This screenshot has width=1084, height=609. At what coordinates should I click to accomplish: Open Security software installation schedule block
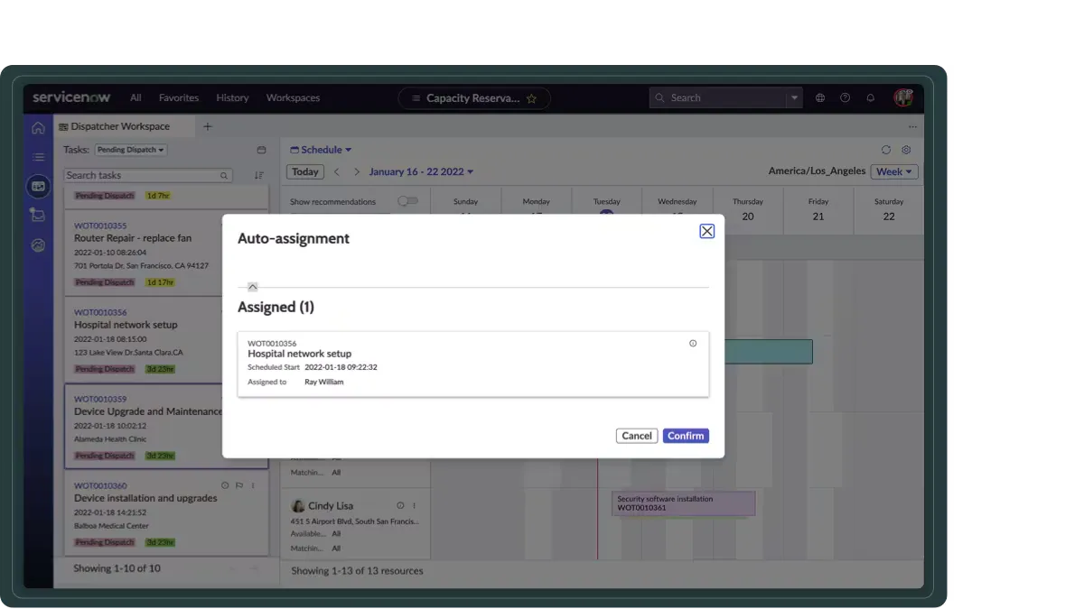coord(685,503)
